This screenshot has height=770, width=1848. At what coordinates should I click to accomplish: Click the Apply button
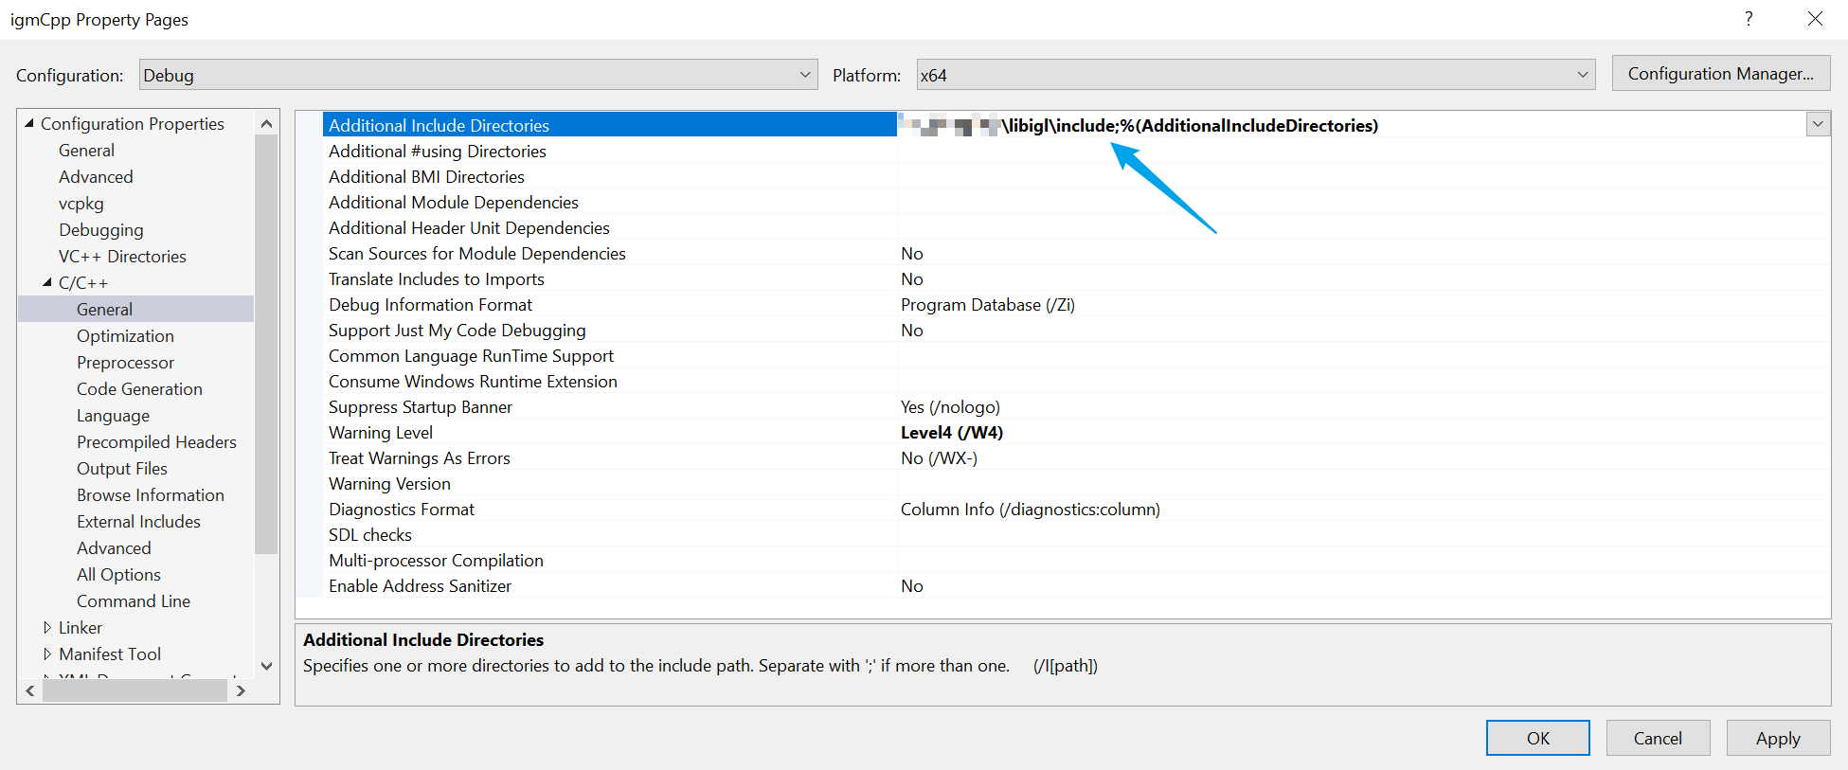[x=1778, y=738]
